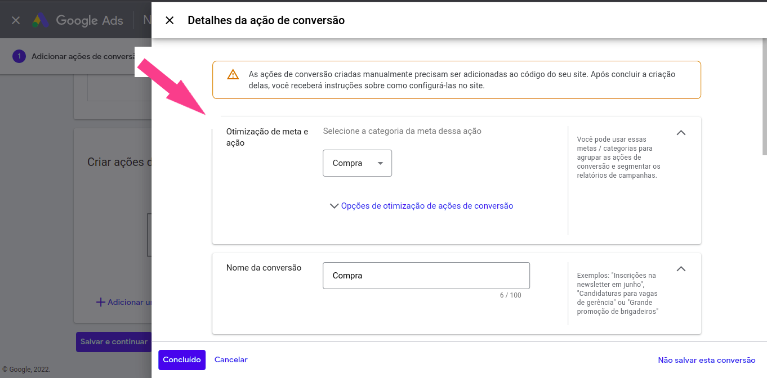
Task: Focus the conversion name field containing Compra
Action: point(426,276)
